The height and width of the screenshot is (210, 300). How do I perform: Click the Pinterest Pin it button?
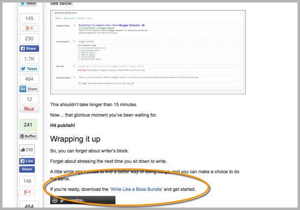click(30, 109)
